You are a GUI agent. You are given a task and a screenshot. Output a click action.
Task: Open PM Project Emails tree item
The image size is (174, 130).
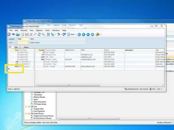40,104
